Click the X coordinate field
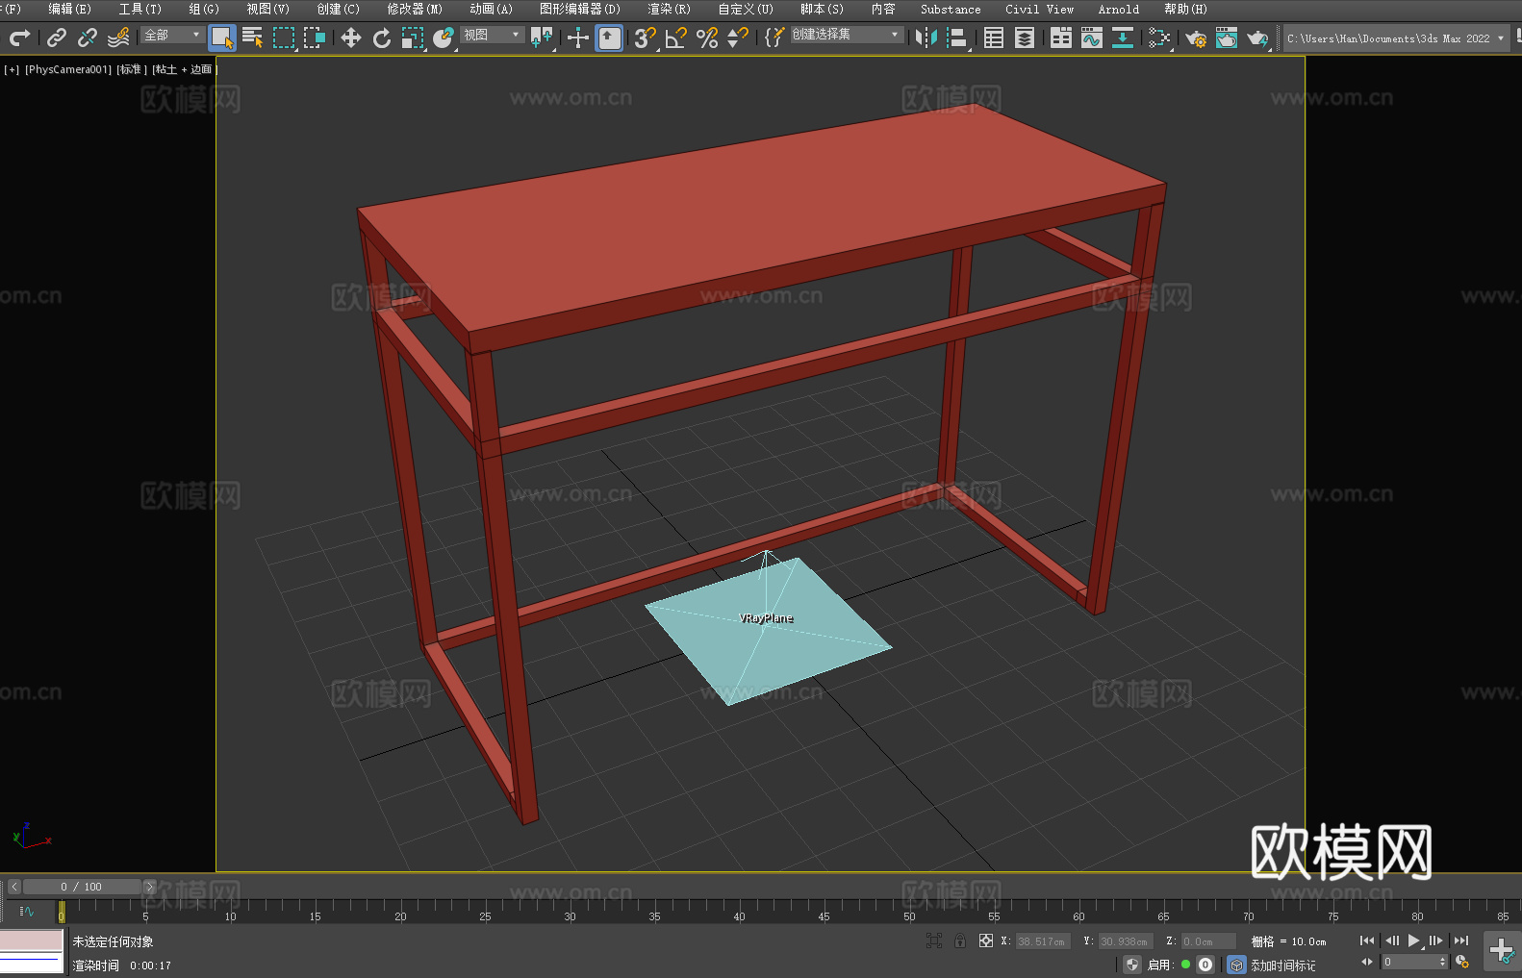Image resolution: width=1522 pixels, height=978 pixels. point(1043,941)
